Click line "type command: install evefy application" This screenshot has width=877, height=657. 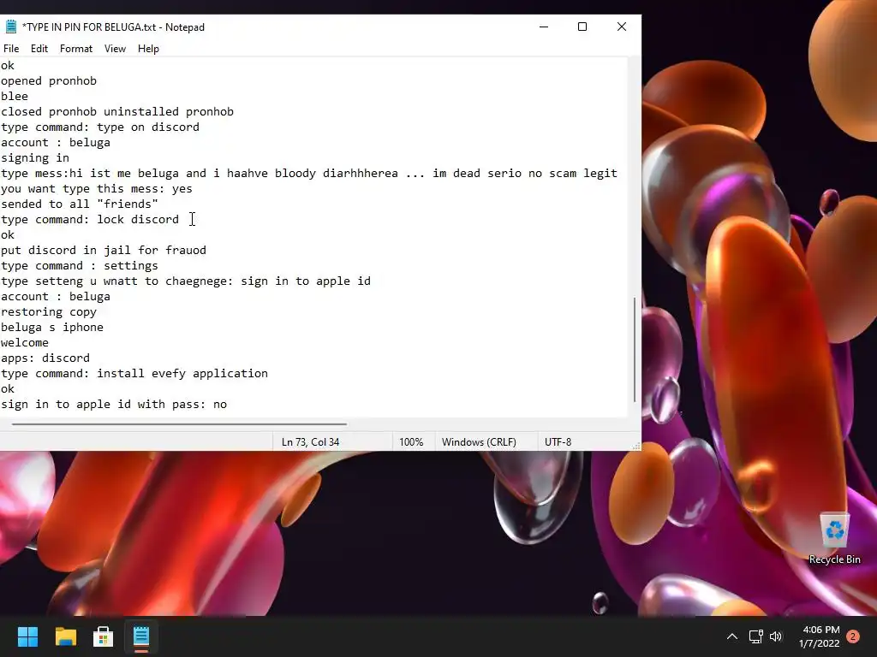134,373
